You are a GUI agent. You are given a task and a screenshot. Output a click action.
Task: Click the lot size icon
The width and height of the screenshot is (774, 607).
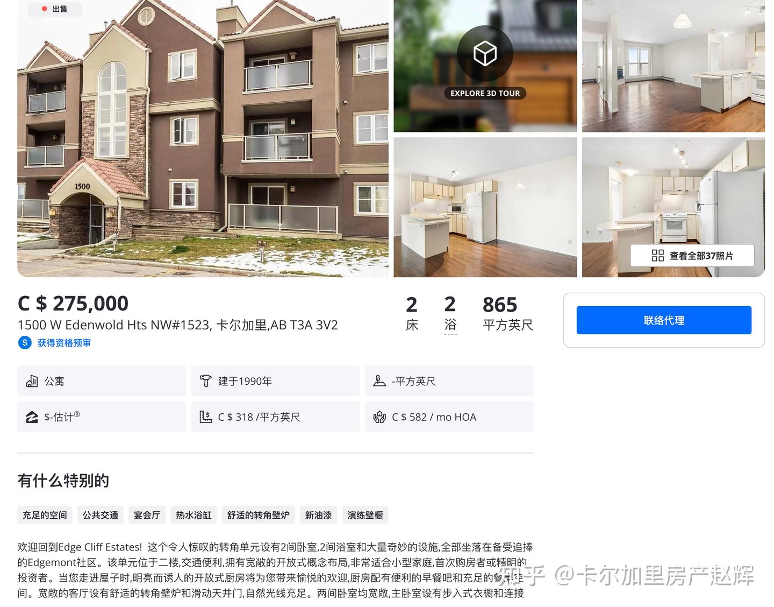tap(379, 381)
